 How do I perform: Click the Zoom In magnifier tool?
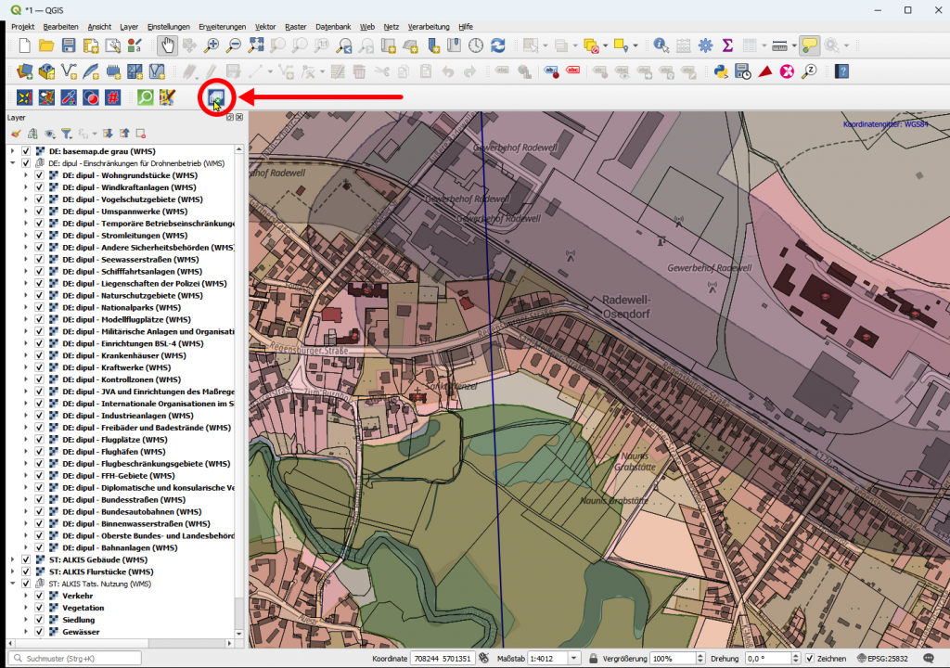pos(212,45)
